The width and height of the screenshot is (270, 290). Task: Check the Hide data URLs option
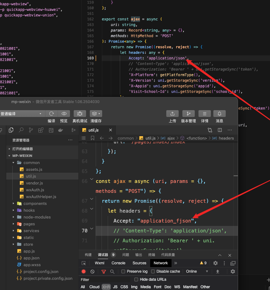coord(136,279)
